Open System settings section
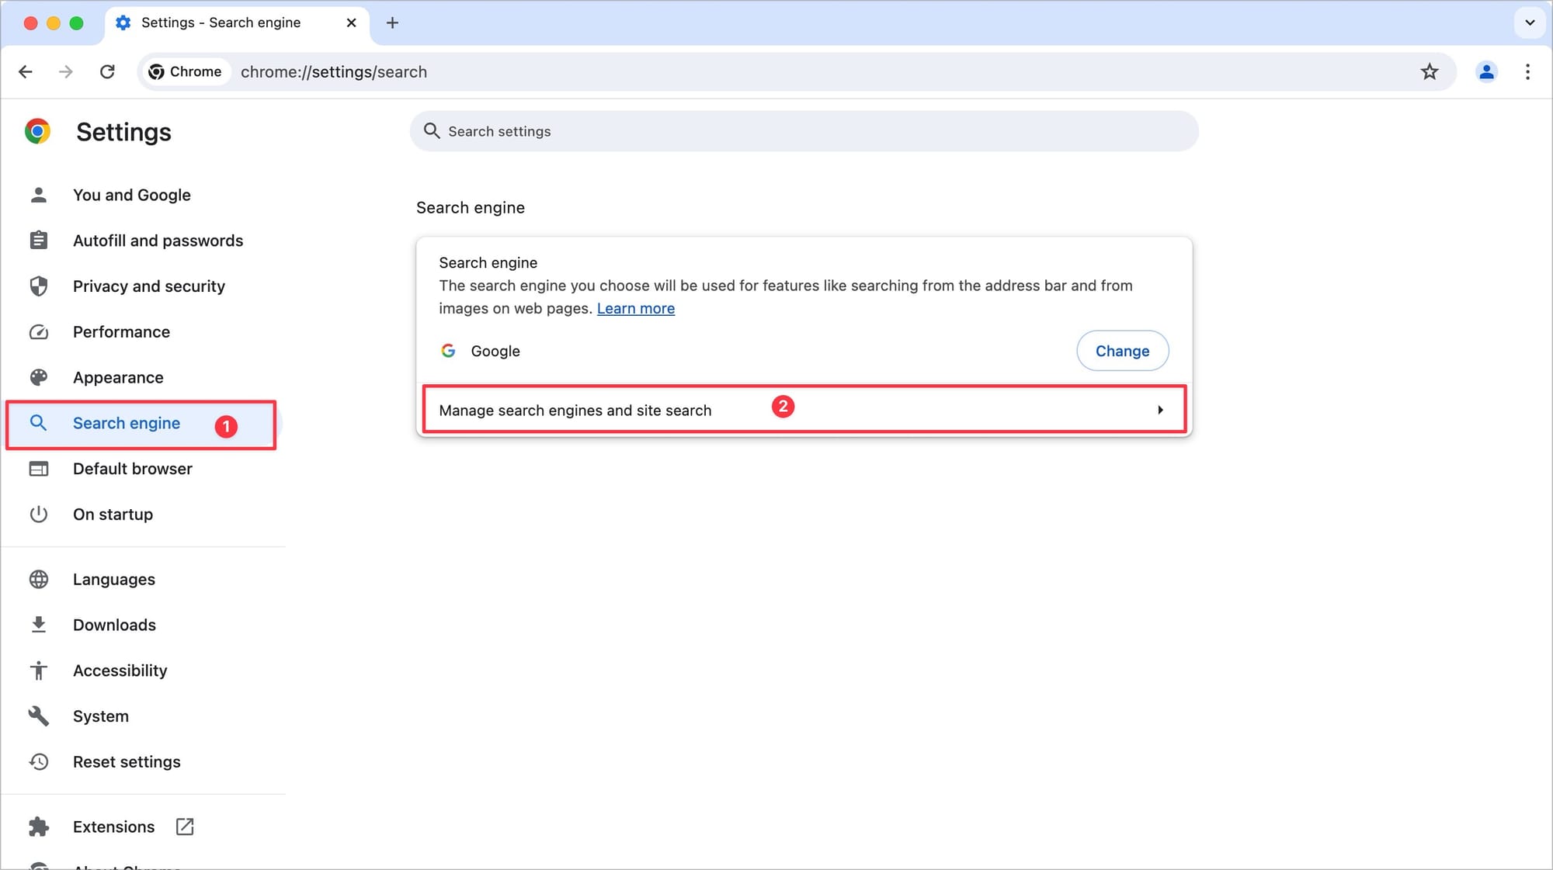 tap(100, 716)
